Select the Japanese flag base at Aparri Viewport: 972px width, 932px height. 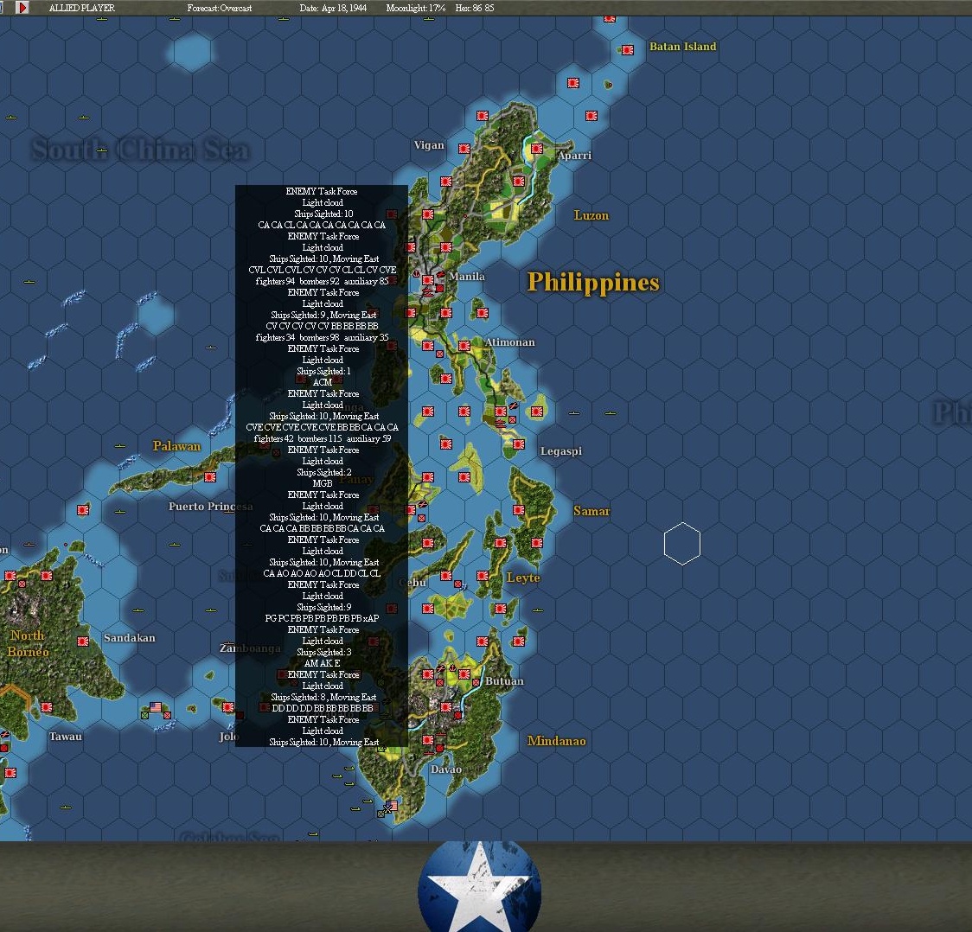click(x=537, y=149)
